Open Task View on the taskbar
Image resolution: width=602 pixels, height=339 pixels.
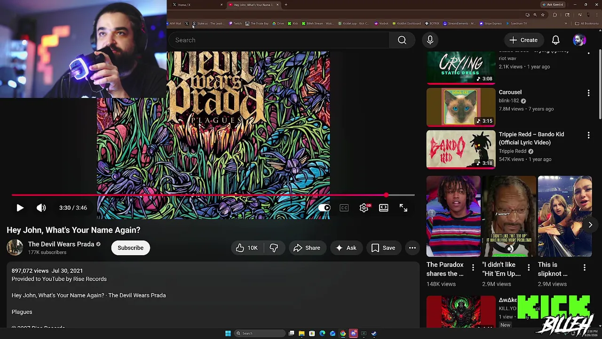292,333
